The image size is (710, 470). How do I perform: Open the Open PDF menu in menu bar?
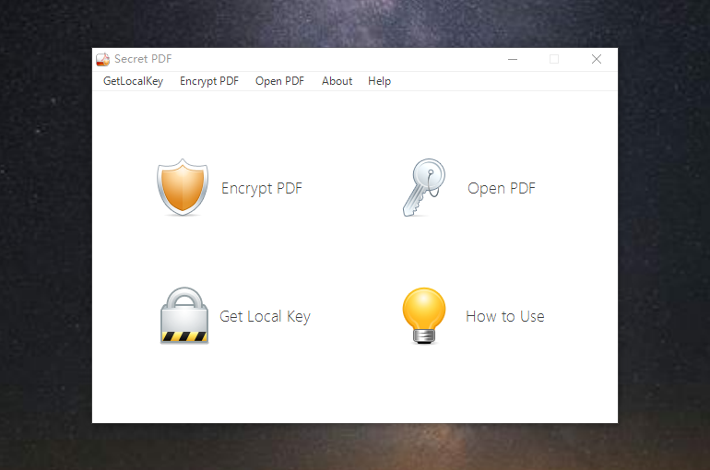click(279, 81)
